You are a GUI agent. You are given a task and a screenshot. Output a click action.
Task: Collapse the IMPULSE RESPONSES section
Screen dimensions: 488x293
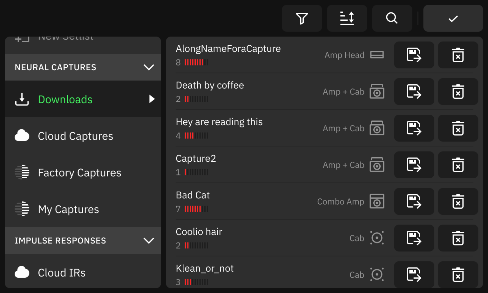[148, 241]
